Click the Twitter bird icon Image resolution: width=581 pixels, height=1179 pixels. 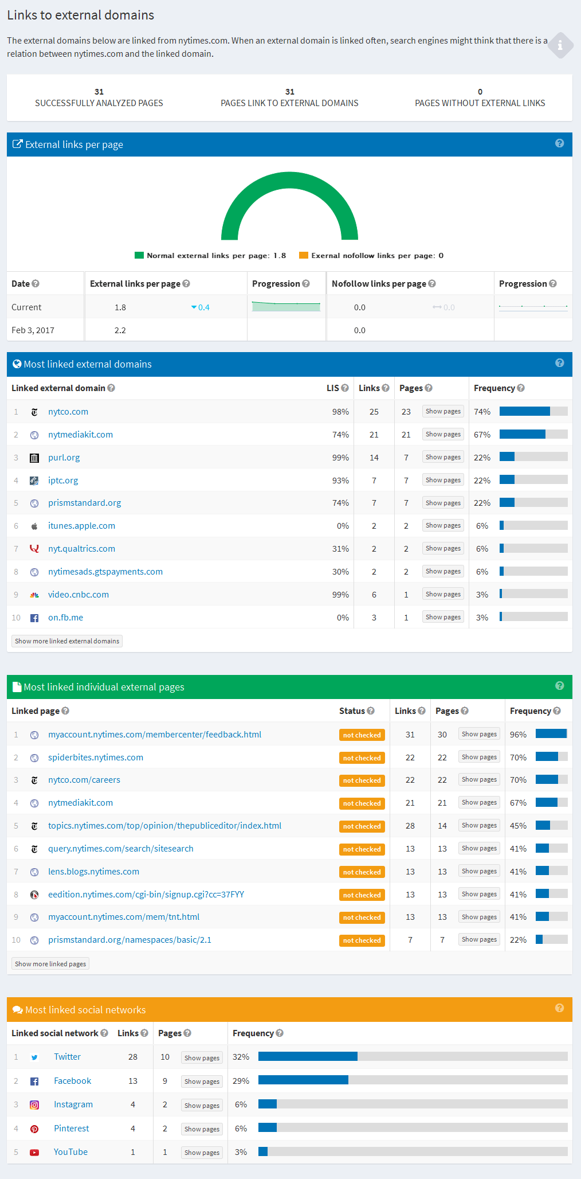(34, 1057)
